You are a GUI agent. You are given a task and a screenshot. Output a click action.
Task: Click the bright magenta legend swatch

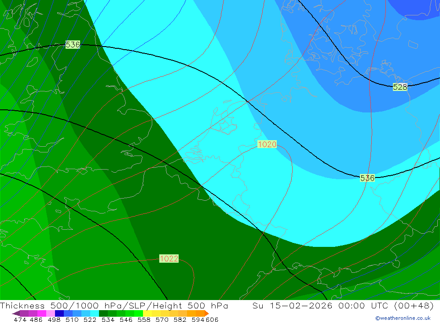click(42, 314)
